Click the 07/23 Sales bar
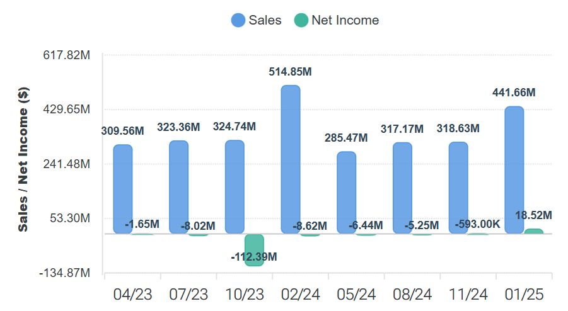The image size is (568, 311). (179, 187)
